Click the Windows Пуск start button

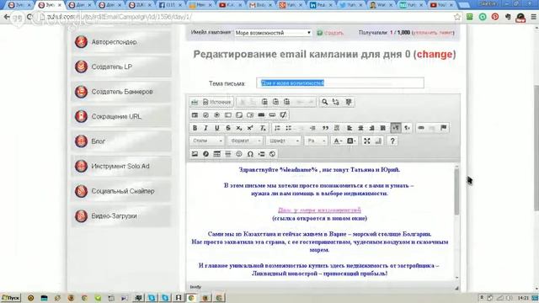click(11, 297)
